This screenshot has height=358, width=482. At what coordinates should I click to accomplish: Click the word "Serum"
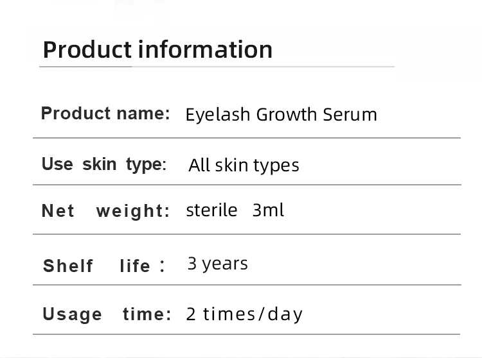[x=350, y=115]
